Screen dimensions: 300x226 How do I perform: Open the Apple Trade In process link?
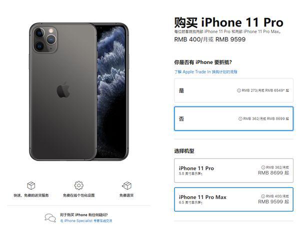point(205,72)
